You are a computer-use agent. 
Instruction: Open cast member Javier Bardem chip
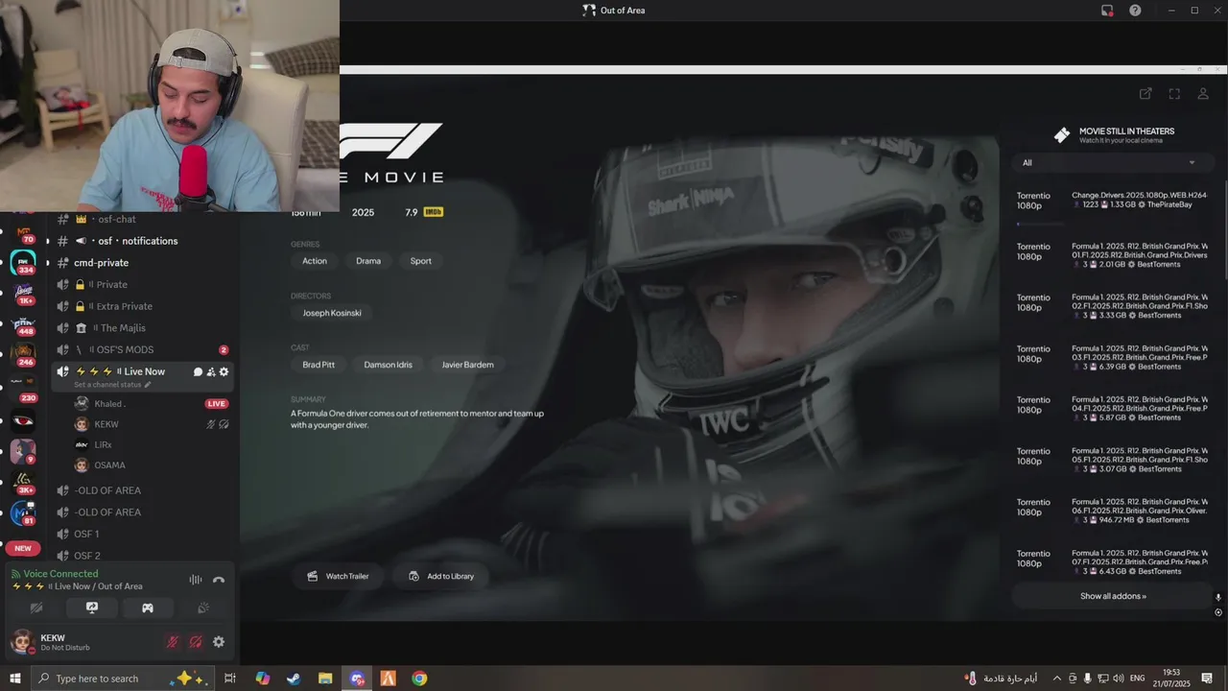click(x=467, y=365)
